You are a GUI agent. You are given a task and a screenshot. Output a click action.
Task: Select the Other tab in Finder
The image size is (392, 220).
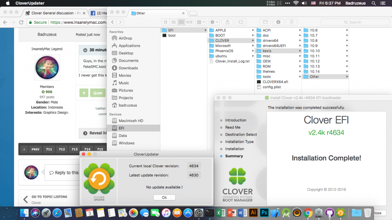pos(157,13)
